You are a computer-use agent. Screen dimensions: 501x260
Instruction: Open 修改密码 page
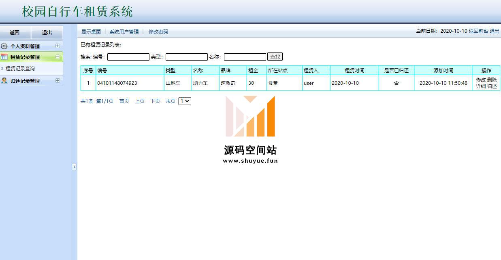pos(158,31)
